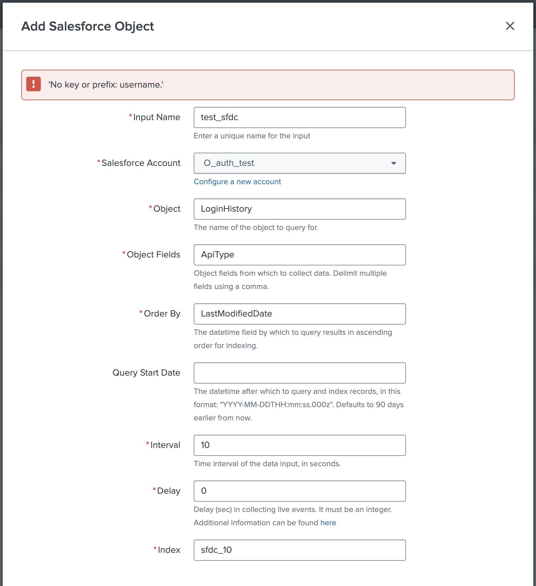536x586 pixels.
Task: Click the Object field showing LoginHistory
Action: point(299,209)
